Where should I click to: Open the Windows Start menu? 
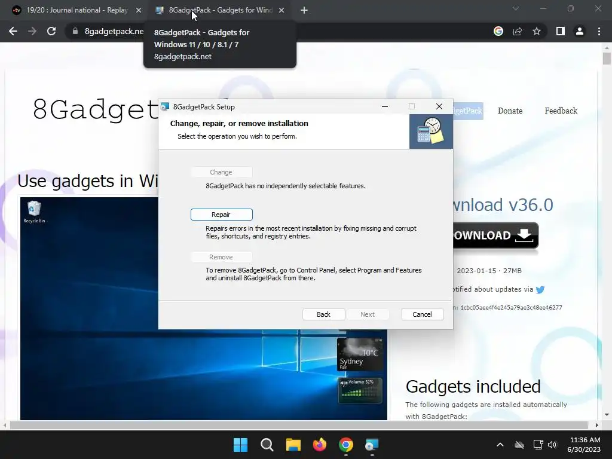click(x=240, y=445)
